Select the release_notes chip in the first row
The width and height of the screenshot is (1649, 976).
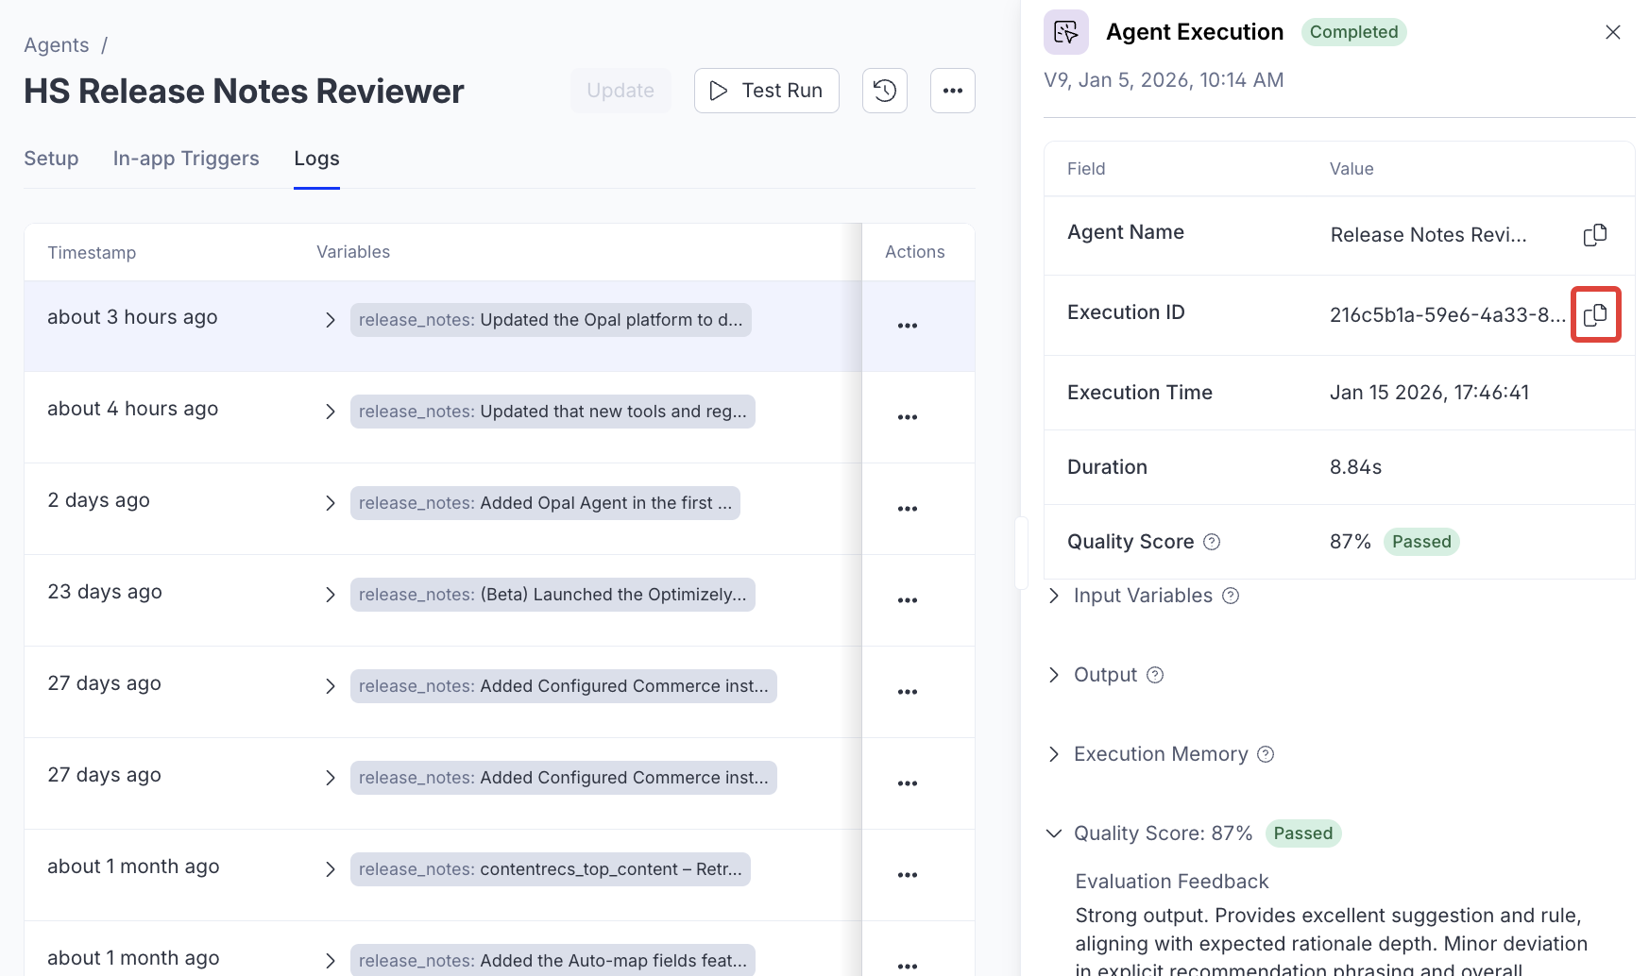pyautogui.click(x=551, y=320)
